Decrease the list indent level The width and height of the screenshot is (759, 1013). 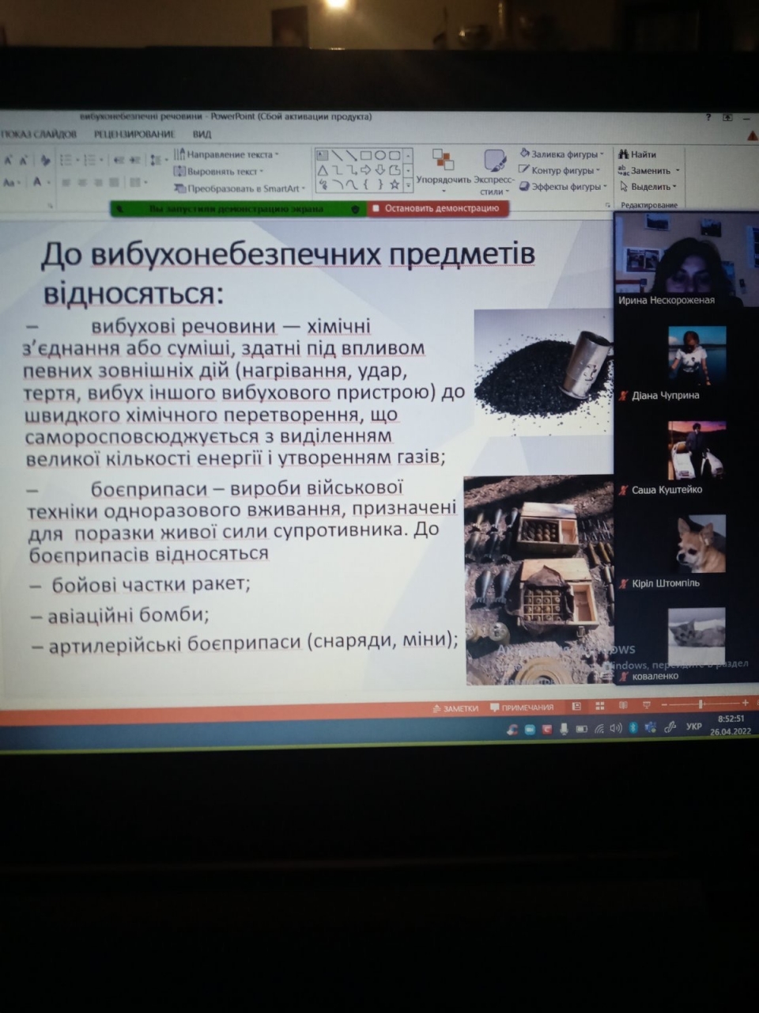click(118, 161)
